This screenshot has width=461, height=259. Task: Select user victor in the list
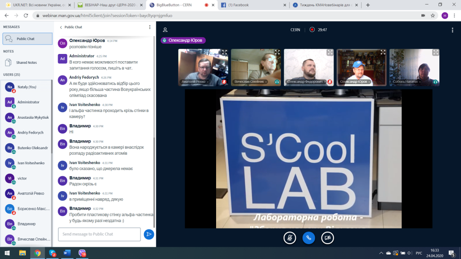tap(27, 178)
